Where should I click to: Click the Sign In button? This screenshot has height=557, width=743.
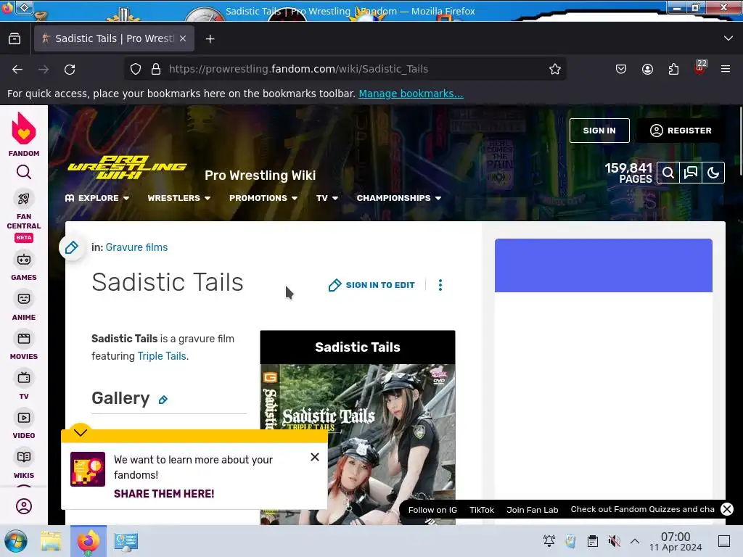pos(599,131)
